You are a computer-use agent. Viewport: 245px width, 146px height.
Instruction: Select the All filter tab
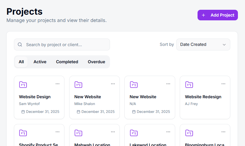point(21,62)
